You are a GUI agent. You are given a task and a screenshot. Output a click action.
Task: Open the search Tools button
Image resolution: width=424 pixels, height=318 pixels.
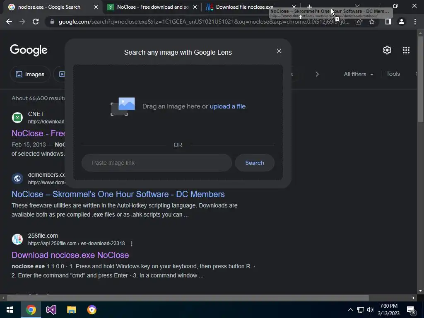tap(393, 74)
